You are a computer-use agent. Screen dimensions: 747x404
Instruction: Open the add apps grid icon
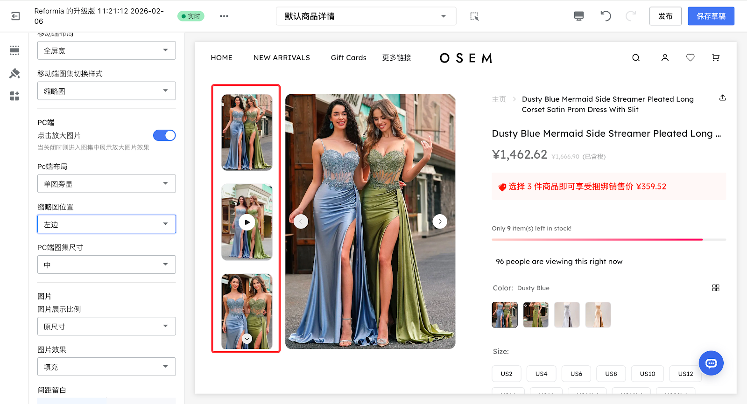[x=14, y=96]
